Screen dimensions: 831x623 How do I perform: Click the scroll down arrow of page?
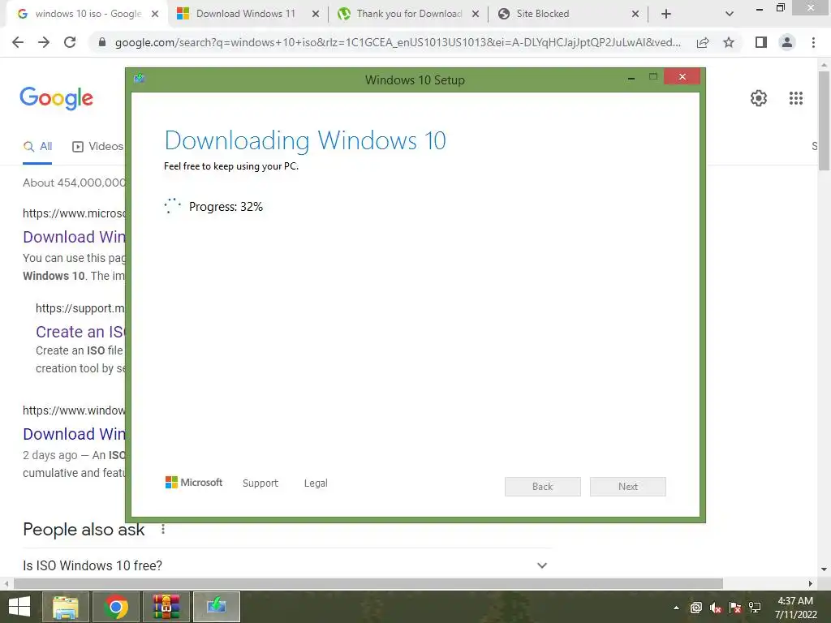tap(825, 569)
